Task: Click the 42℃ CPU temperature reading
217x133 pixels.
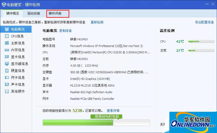Action: tap(180, 41)
